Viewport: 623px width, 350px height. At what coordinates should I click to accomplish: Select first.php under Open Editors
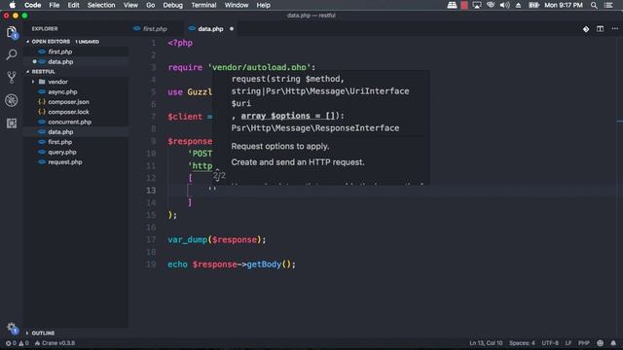pyautogui.click(x=60, y=52)
